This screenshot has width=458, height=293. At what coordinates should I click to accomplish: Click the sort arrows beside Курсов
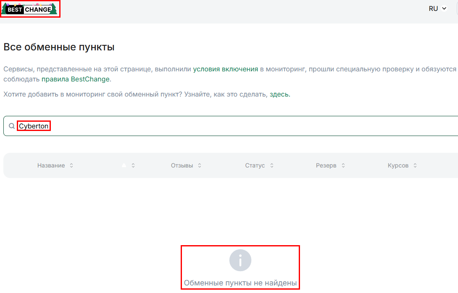[x=415, y=165]
